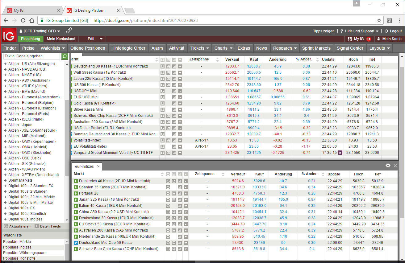Expand the Sprint Markets tree node
Screen dimensions: 405x263
tap(5, 180)
